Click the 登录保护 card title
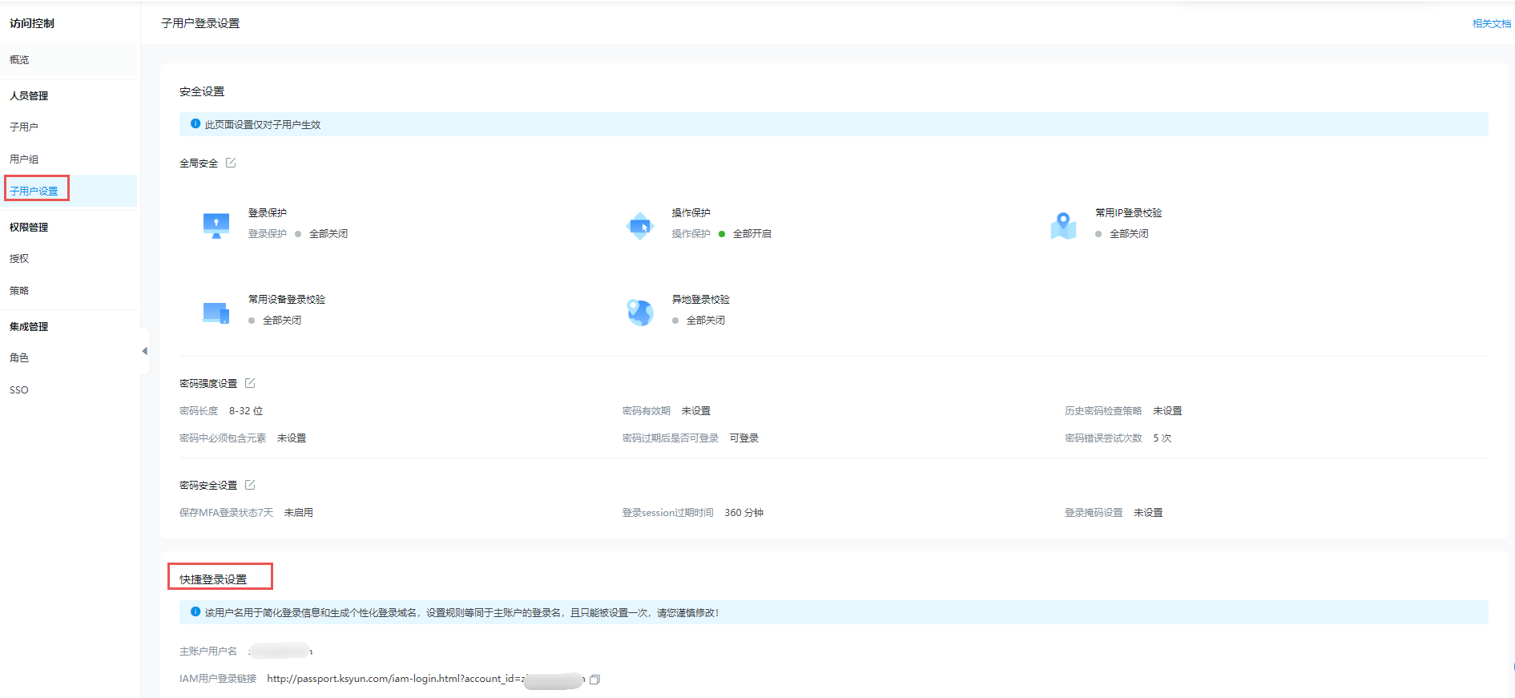The height and width of the screenshot is (698, 1515). 268,213
